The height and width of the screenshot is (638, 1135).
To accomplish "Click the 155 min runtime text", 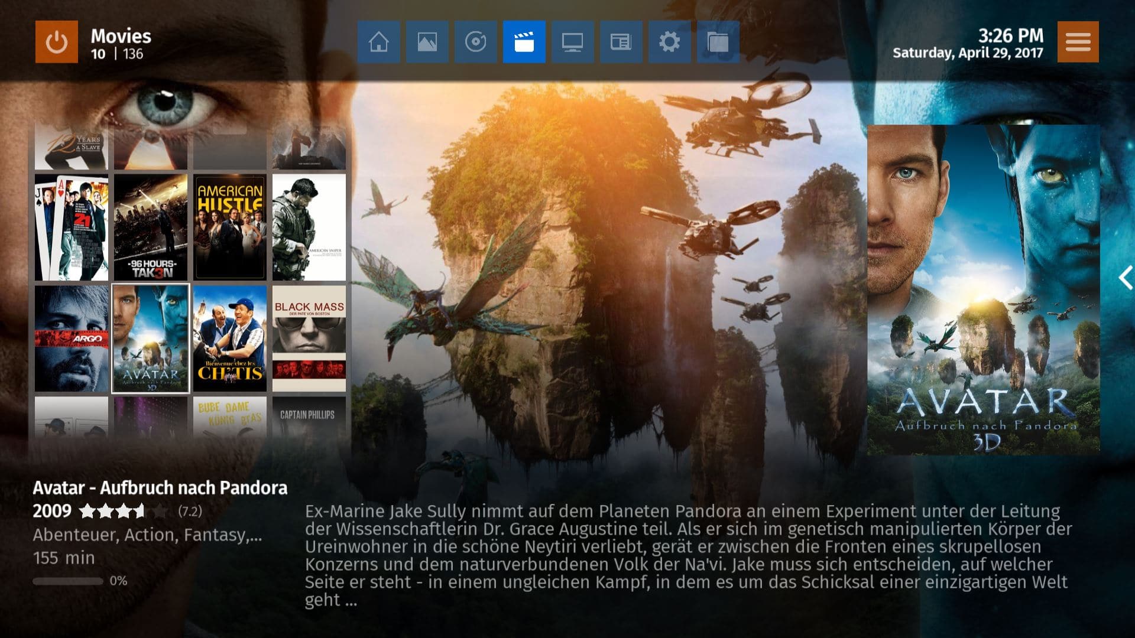I will [64, 558].
